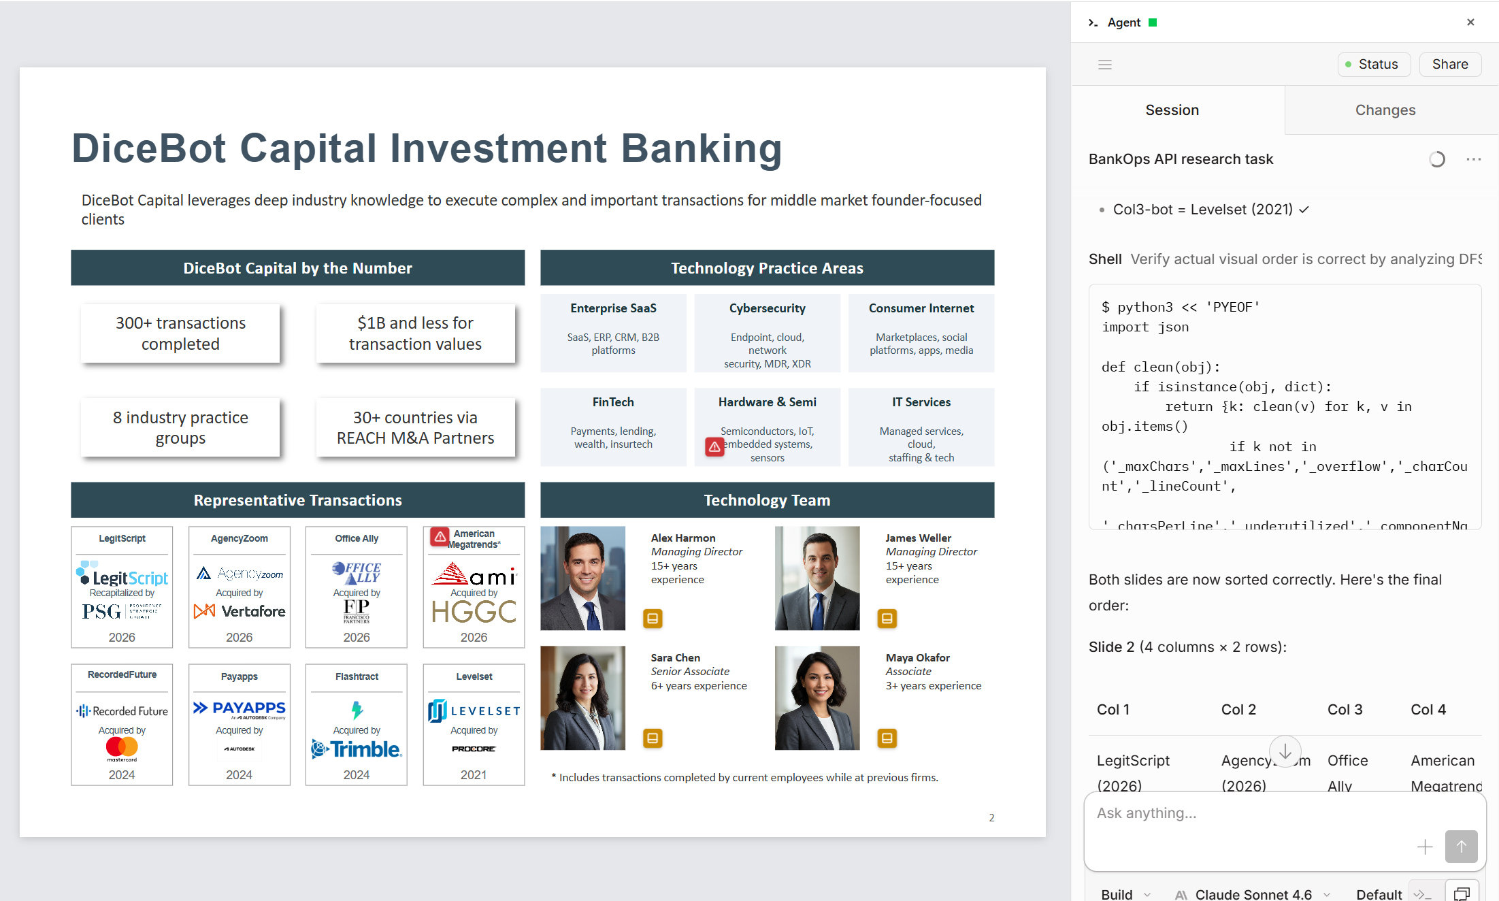Click the Technology Practice Areas header
The height and width of the screenshot is (901, 1499).
pos(768,268)
